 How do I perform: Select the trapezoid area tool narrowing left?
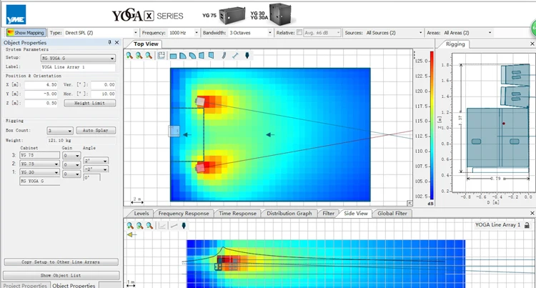click(202, 55)
